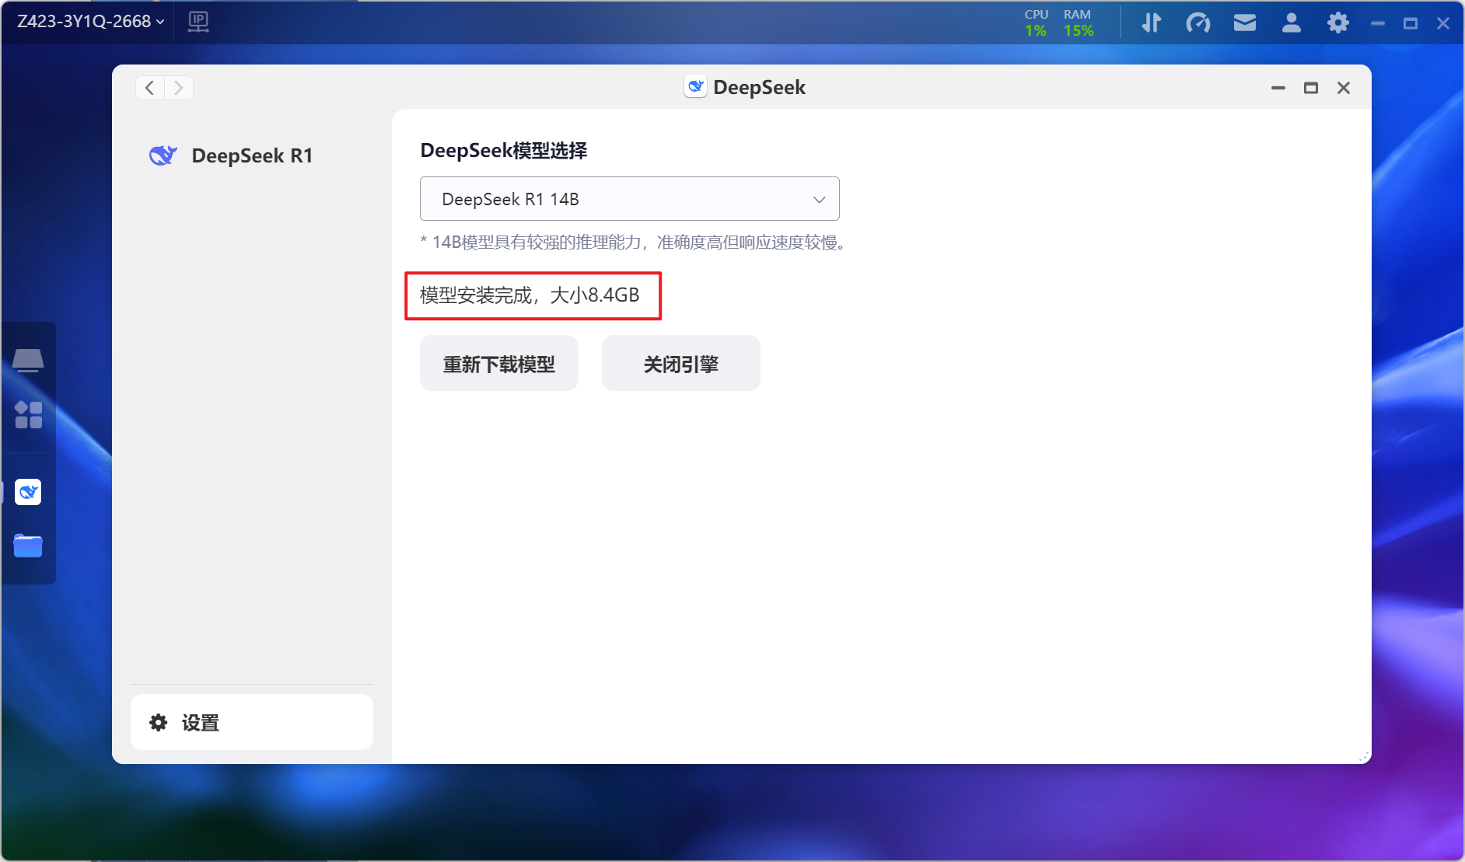Image resolution: width=1465 pixels, height=862 pixels.
Task: Open the storage drive icon in the dock
Action: tap(28, 360)
